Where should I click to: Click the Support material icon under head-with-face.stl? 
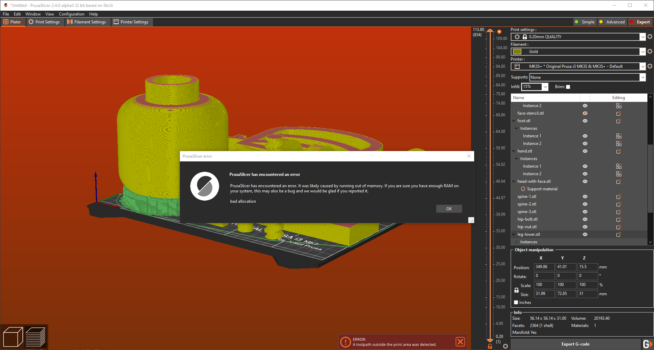(x=523, y=189)
